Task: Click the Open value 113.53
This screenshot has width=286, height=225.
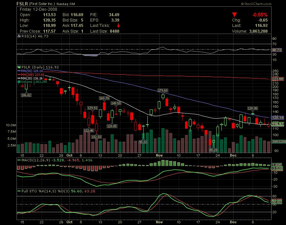Action: click(x=49, y=14)
